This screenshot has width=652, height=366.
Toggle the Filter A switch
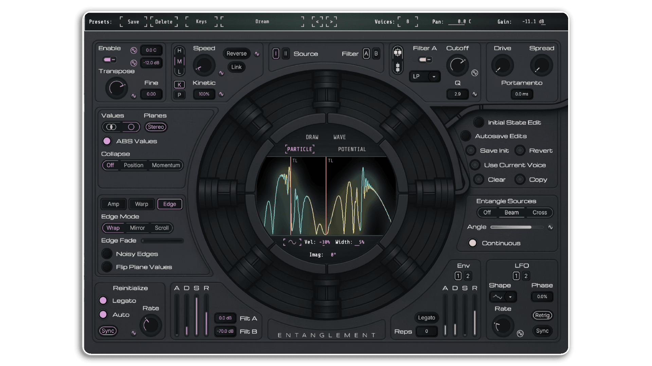pyautogui.click(x=425, y=60)
